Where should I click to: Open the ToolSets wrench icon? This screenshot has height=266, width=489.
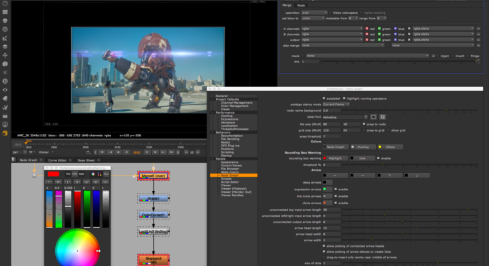coord(5,107)
